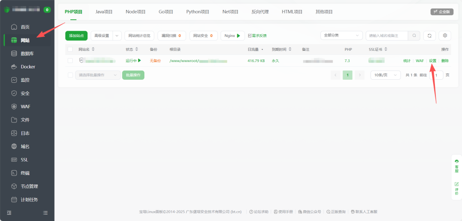
Task: Select all sites with header checkbox
Action: click(x=70, y=50)
